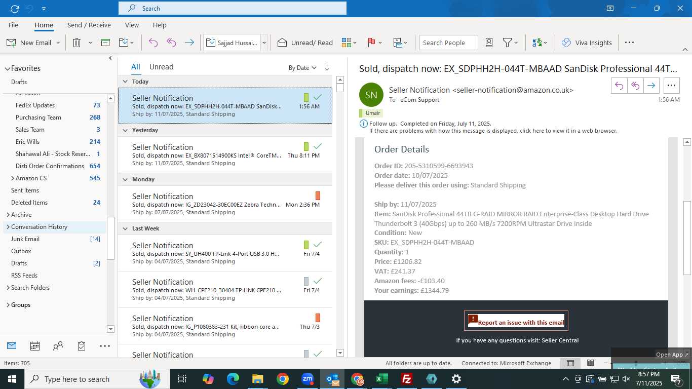Open FileZilla from the taskbar
This screenshot has height=389, width=692.
[x=406, y=379]
